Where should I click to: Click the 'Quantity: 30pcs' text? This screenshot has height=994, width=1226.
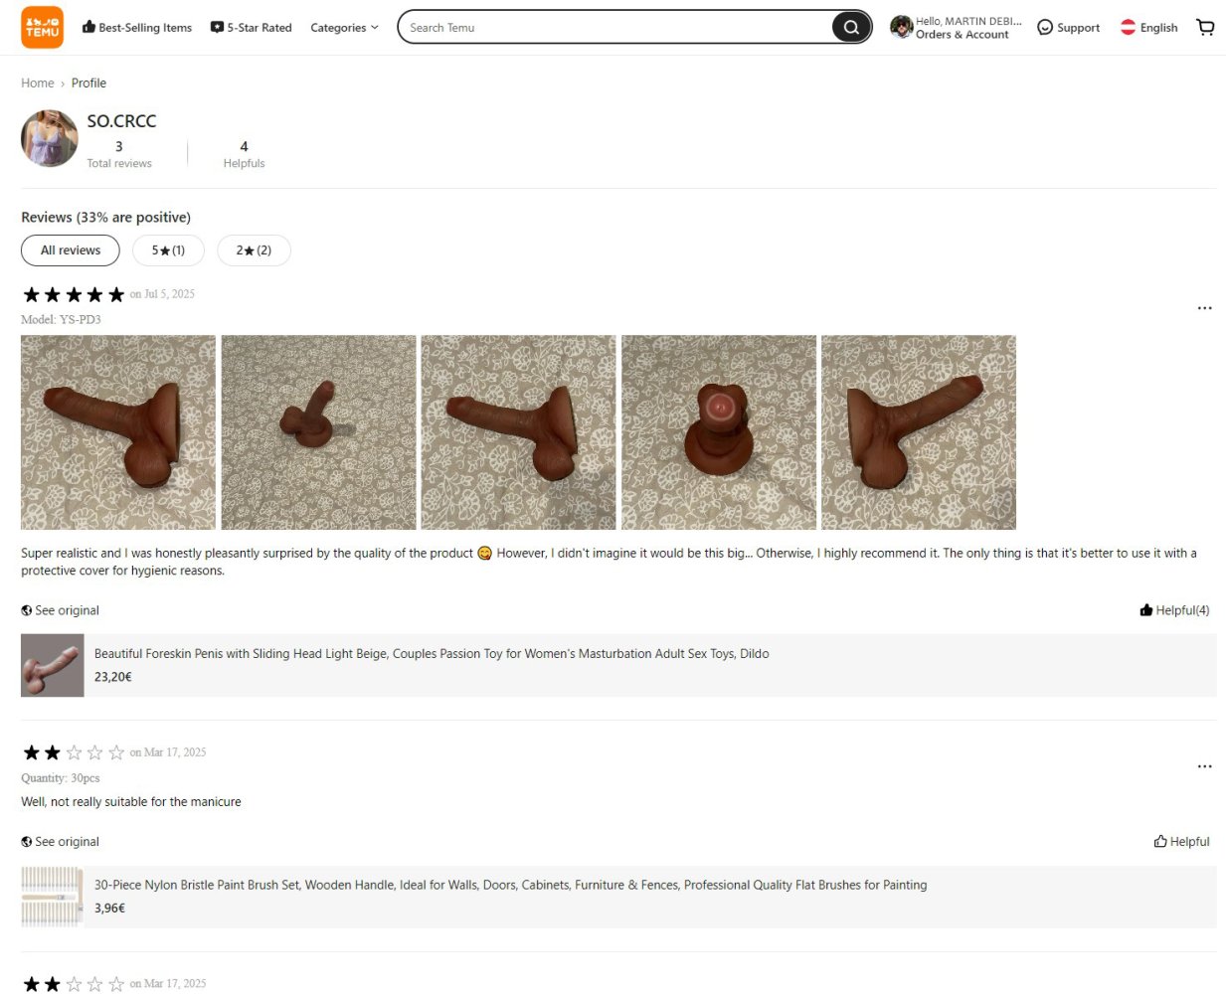point(61,778)
